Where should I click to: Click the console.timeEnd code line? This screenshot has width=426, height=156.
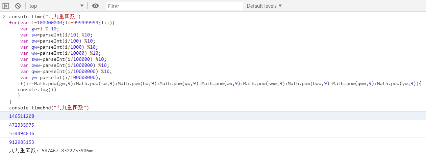49,108
